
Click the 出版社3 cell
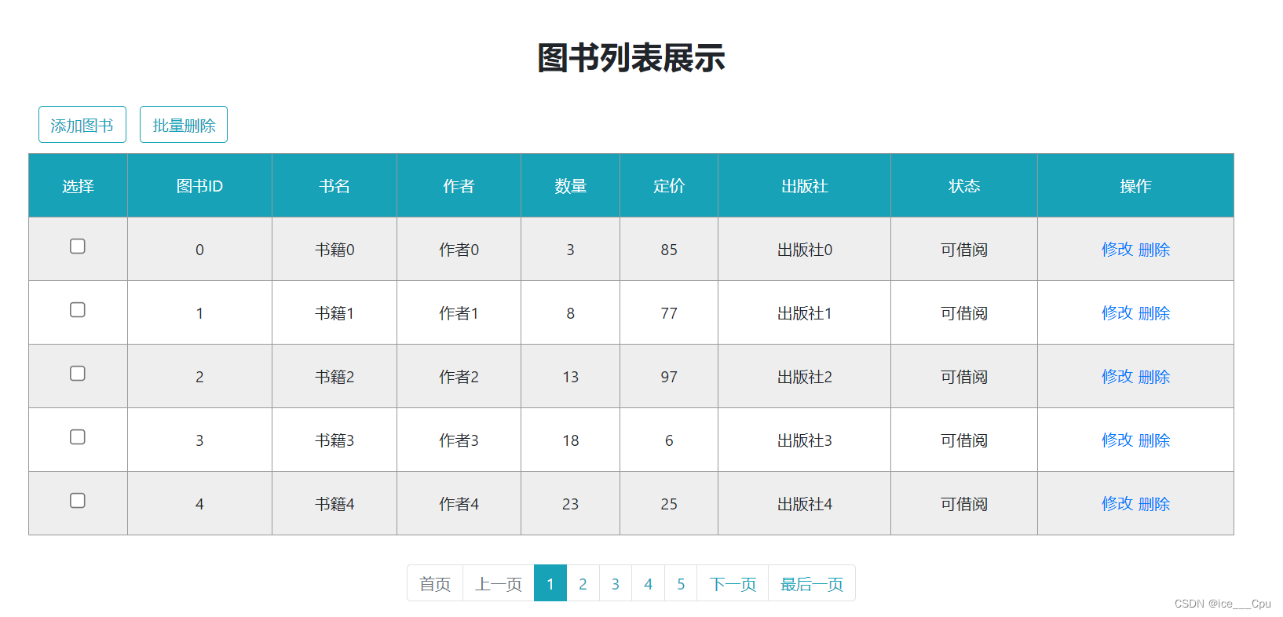pos(805,440)
